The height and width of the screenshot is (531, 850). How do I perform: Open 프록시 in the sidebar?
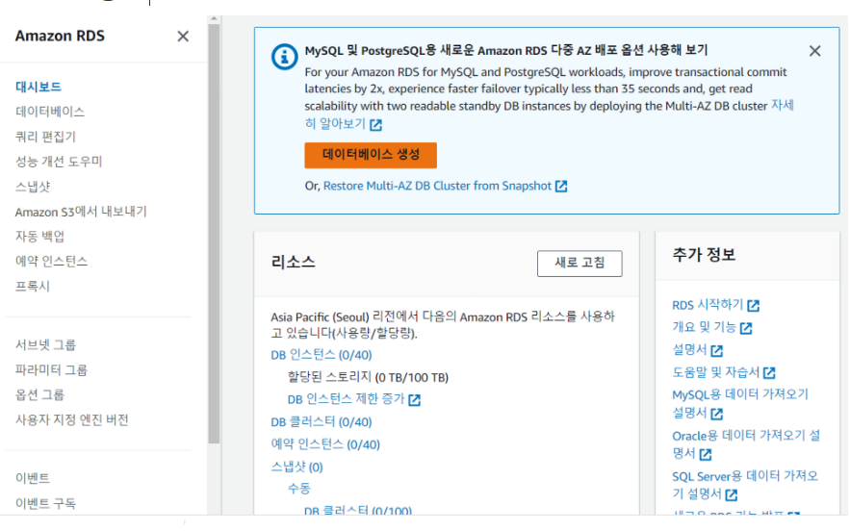[33, 286]
